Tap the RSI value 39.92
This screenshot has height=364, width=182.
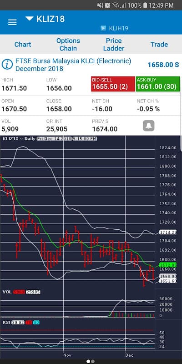[x=18, y=323]
